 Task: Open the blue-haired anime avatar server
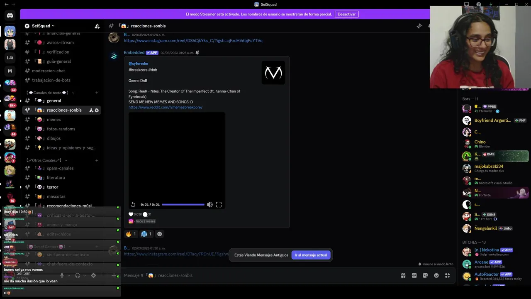pos(10,31)
